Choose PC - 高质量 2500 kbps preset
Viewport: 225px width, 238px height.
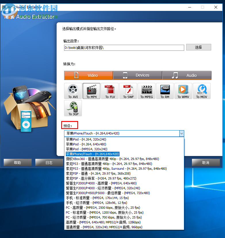tap(124, 208)
